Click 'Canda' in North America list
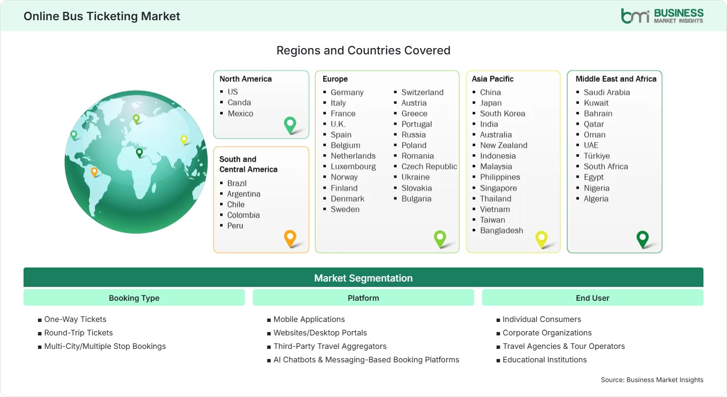 [239, 102]
